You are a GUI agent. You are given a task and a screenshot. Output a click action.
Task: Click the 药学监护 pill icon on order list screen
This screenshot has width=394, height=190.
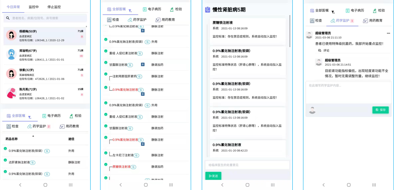[130, 20]
